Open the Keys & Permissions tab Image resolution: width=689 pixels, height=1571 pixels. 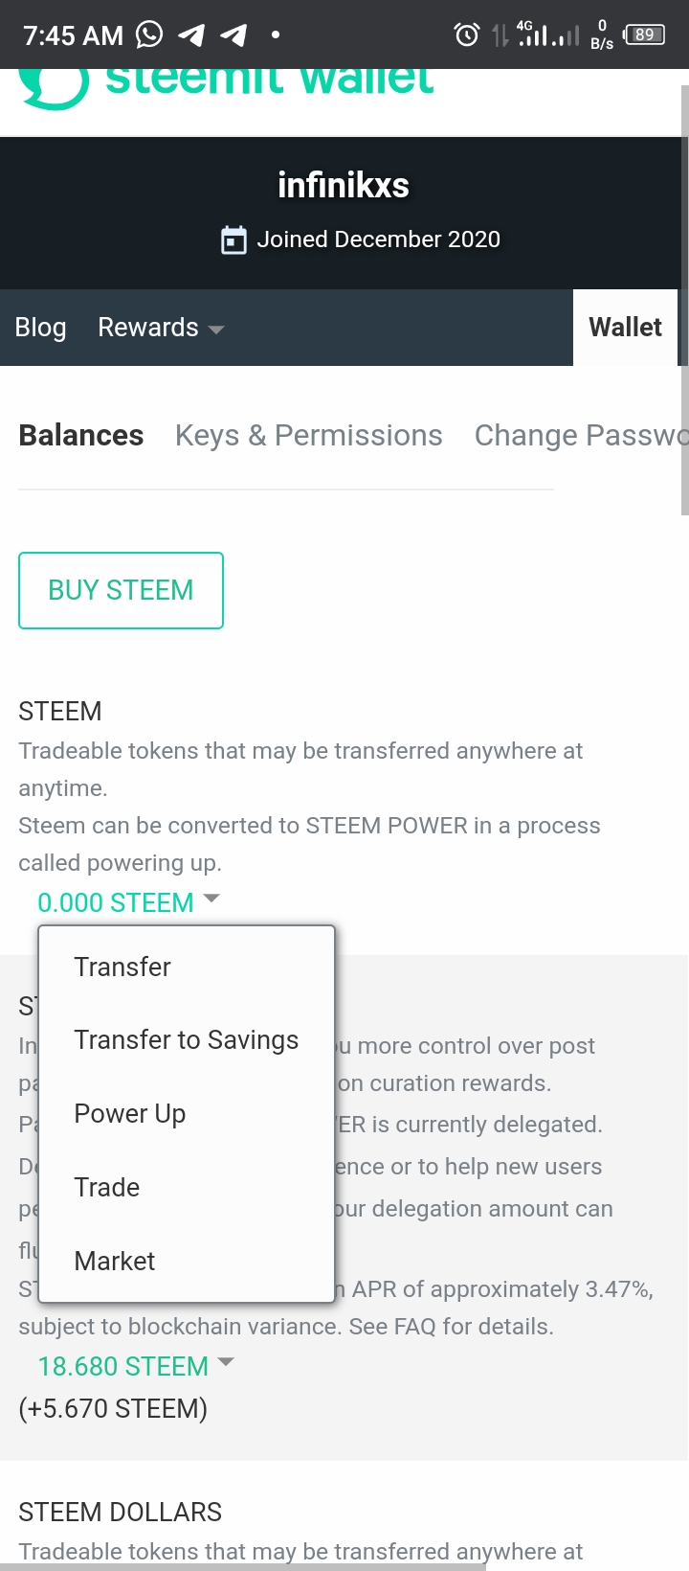click(x=308, y=435)
